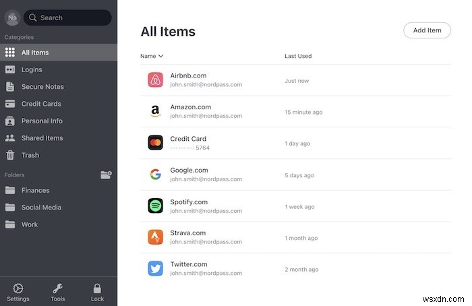472x306 pixels.
Task: Open the profile avatar in sidebar
Action: (12, 18)
